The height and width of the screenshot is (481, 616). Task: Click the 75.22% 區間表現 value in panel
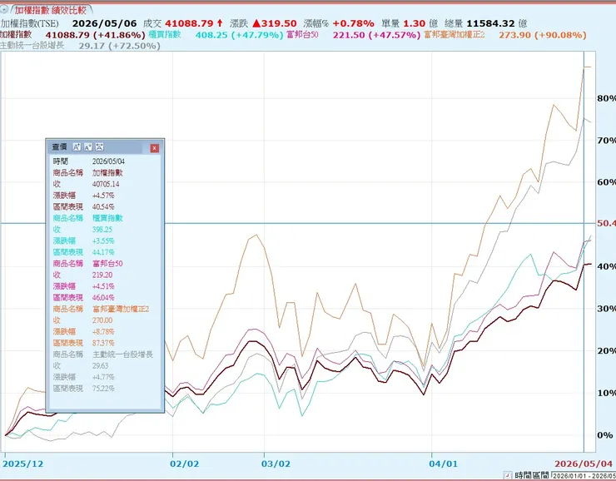[103, 389]
